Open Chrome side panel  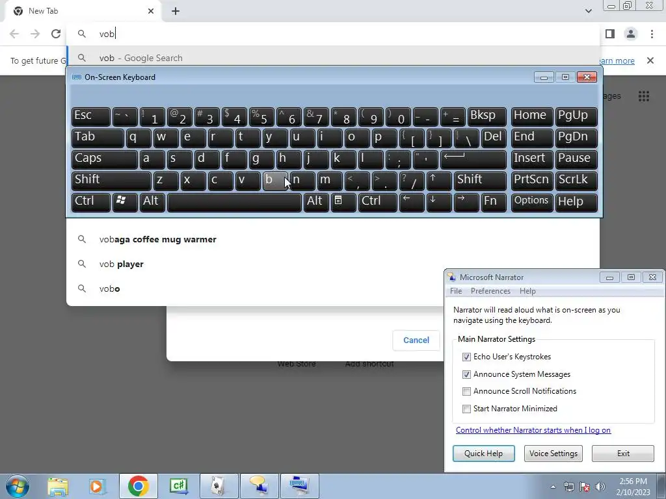pos(610,34)
